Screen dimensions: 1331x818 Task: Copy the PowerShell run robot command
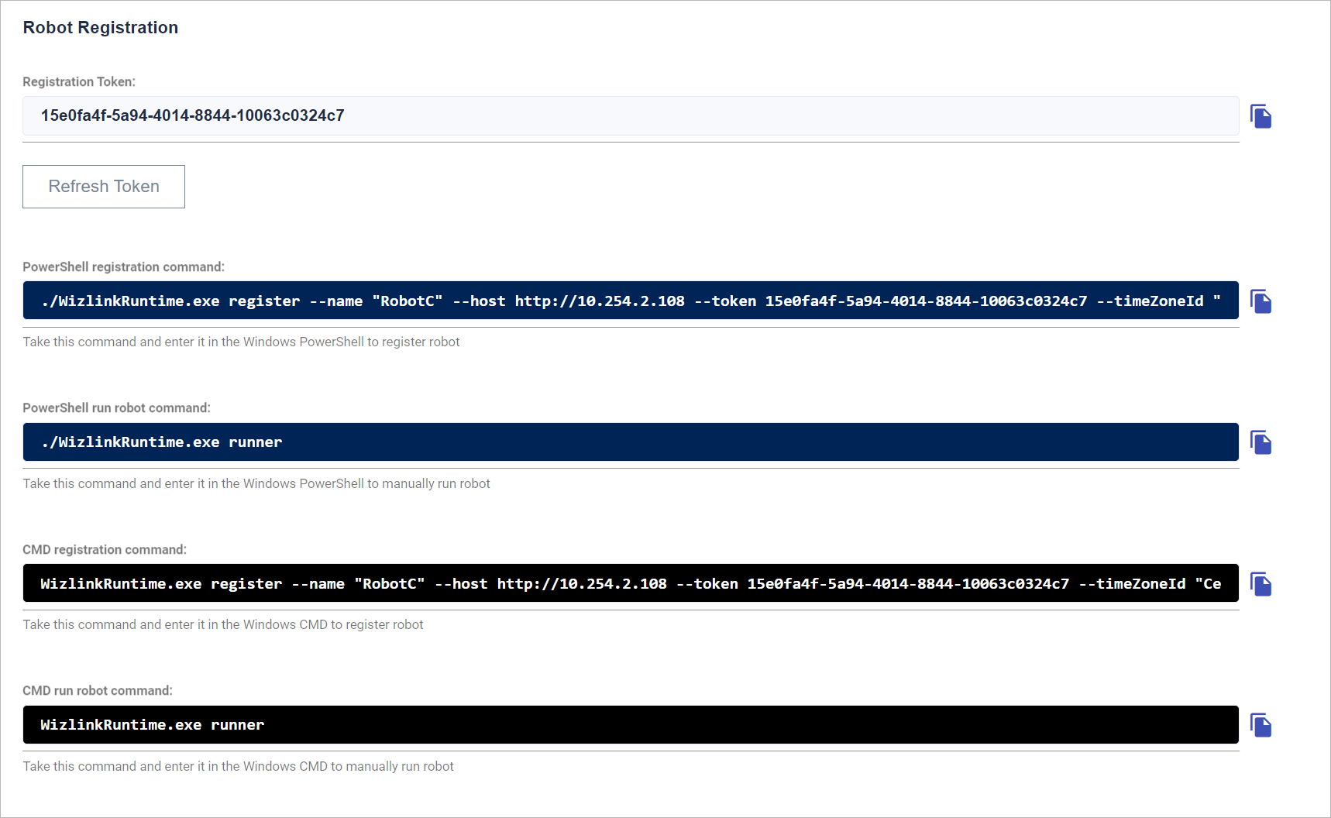click(x=1260, y=442)
